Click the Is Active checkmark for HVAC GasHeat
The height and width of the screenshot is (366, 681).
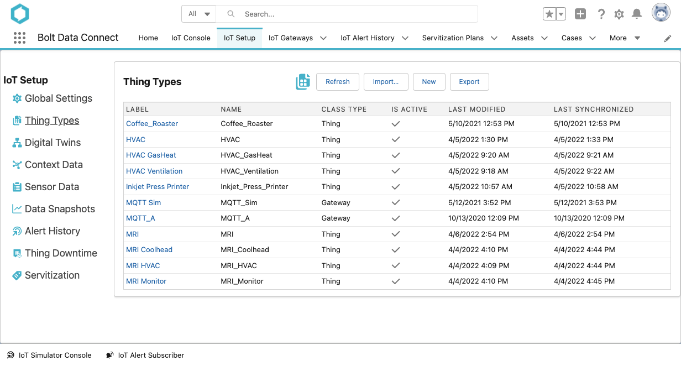396,155
